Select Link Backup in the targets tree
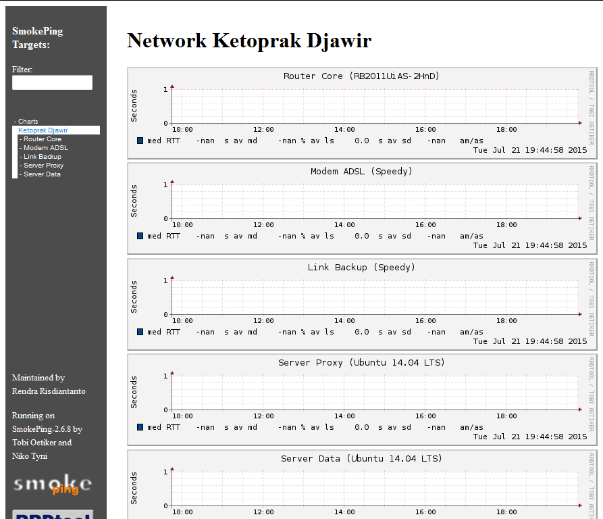This screenshot has height=519, width=603. pos(43,156)
